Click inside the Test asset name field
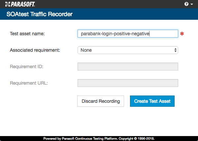This screenshot has width=198, height=141. (x=128, y=34)
